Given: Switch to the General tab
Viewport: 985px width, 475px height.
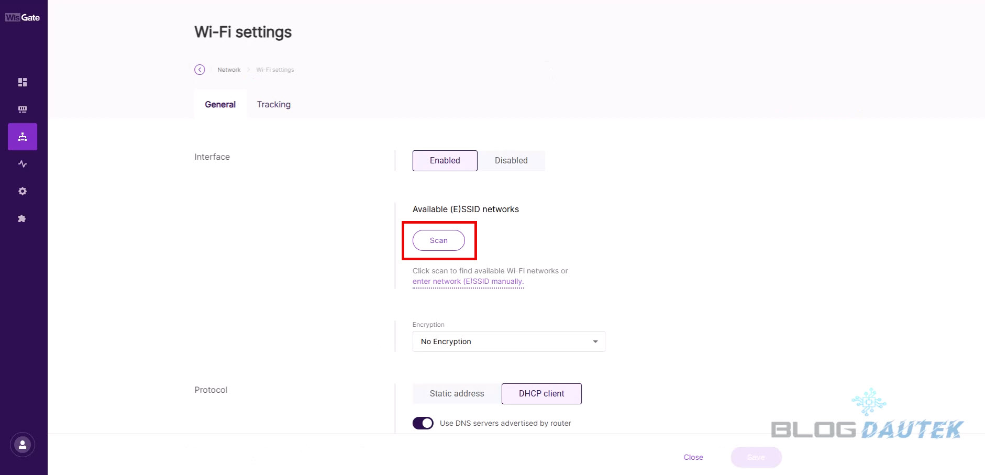Looking at the screenshot, I should click(220, 105).
